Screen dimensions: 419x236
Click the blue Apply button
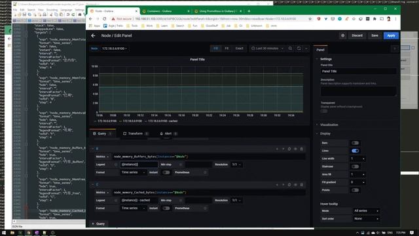coord(391,35)
